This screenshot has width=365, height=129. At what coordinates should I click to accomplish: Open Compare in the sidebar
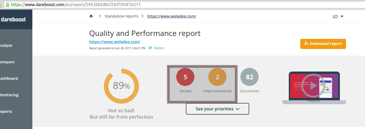tap(7, 62)
